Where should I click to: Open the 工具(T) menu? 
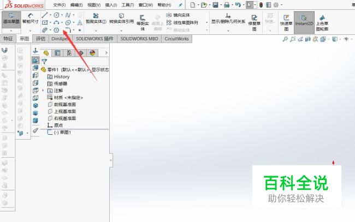tap(128, 5)
